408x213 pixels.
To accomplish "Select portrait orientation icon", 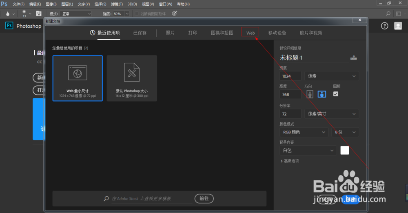I will (310, 94).
